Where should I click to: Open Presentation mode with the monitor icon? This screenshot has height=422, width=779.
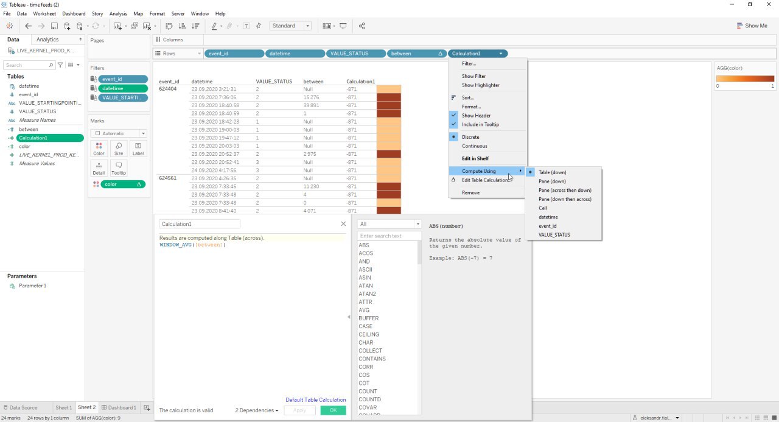(x=343, y=26)
